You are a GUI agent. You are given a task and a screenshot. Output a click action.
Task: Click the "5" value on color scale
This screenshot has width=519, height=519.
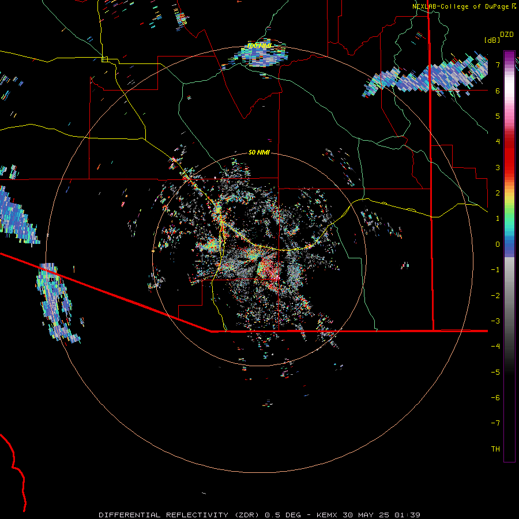498,116
